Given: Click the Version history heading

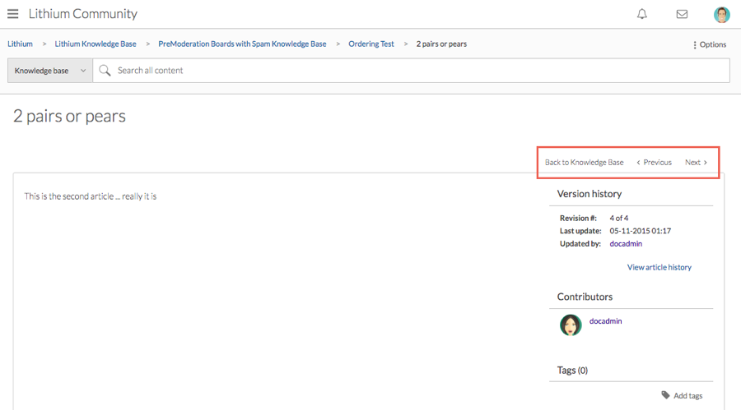Looking at the screenshot, I should (590, 194).
